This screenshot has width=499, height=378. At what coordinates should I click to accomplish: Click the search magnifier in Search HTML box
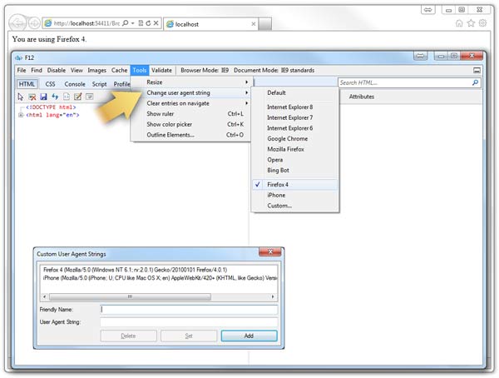475,82
